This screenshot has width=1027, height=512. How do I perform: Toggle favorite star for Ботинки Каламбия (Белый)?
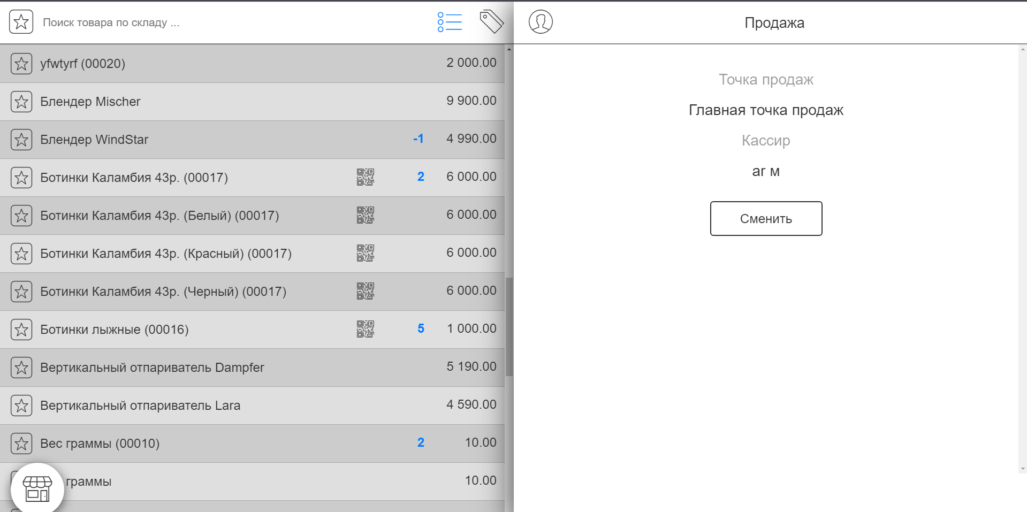(x=21, y=216)
